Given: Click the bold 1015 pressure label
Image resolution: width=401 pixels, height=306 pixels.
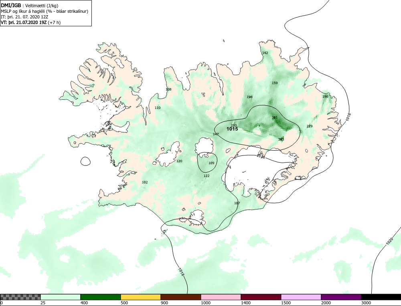Looking at the screenshot, I should click(x=232, y=129).
